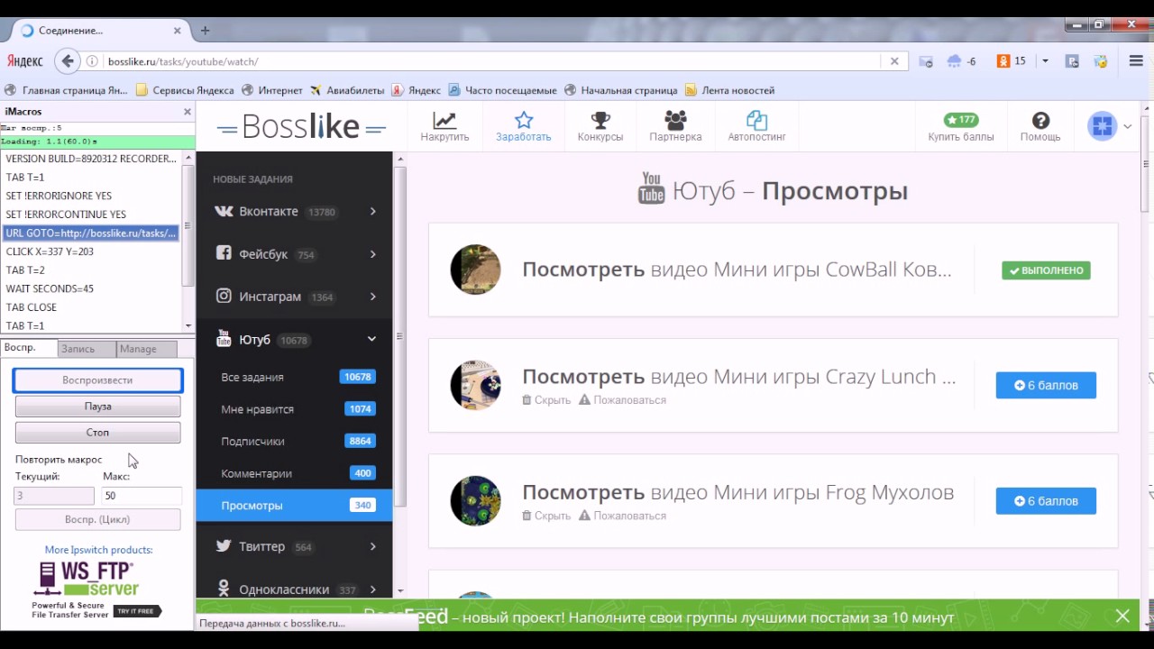Click the Макс loop count field
Image resolution: width=1154 pixels, height=649 pixels.
[142, 496]
